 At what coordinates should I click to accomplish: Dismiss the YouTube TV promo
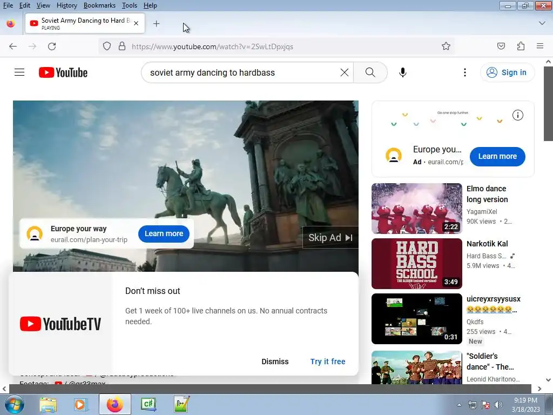(275, 362)
